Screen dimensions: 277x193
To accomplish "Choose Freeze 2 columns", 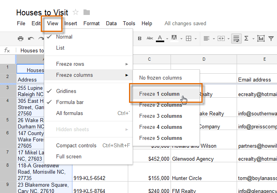I will click(166, 105).
